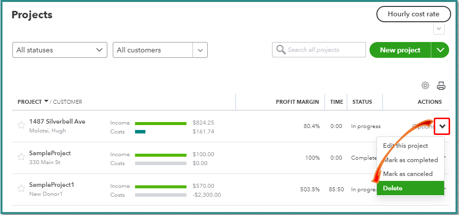Choose Edit this project
Screen dimensions: 459x215
pyautogui.click(x=405, y=146)
